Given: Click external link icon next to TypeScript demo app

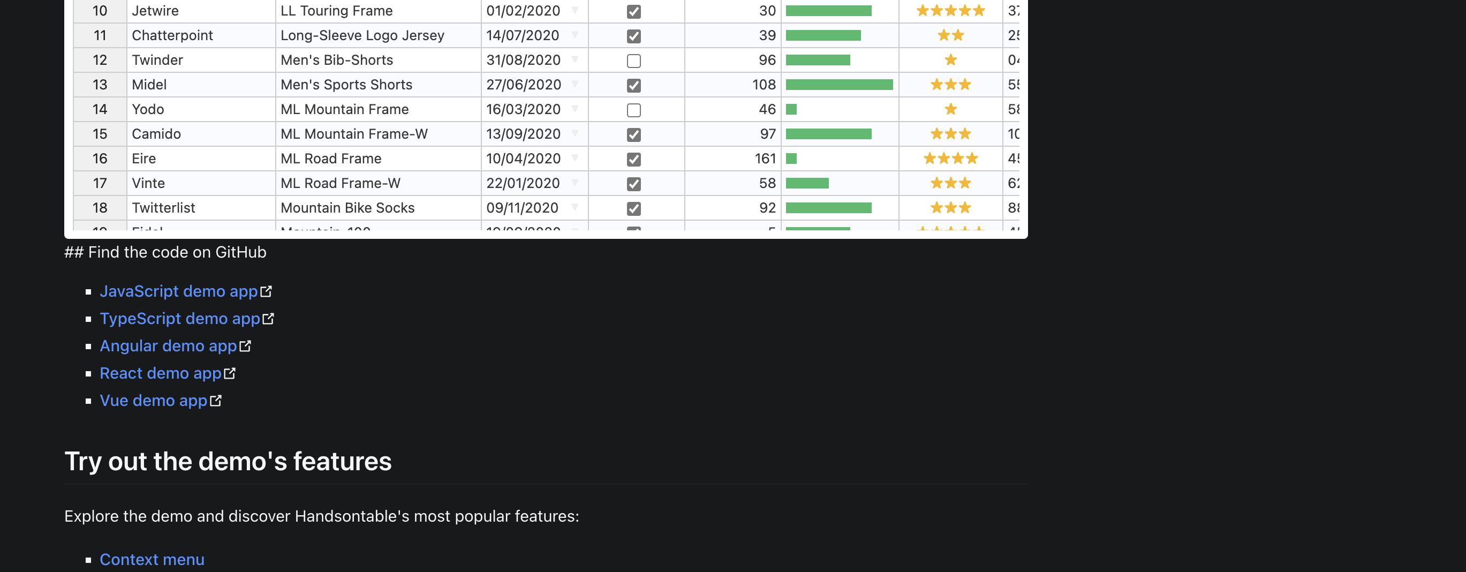Looking at the screenshot, I should [x=269, y=318].
